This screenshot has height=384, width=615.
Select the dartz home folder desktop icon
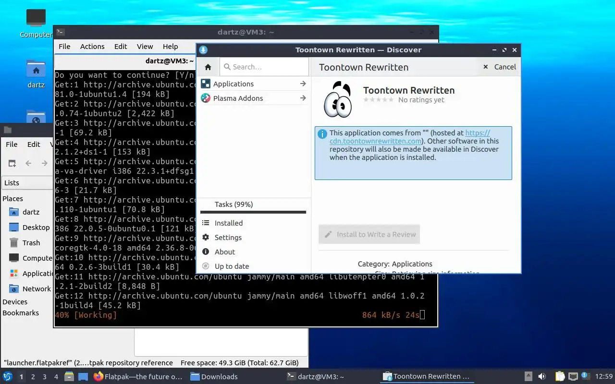click(x=36, y=74)
